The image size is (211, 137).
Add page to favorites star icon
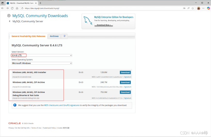tap(193, 8)
